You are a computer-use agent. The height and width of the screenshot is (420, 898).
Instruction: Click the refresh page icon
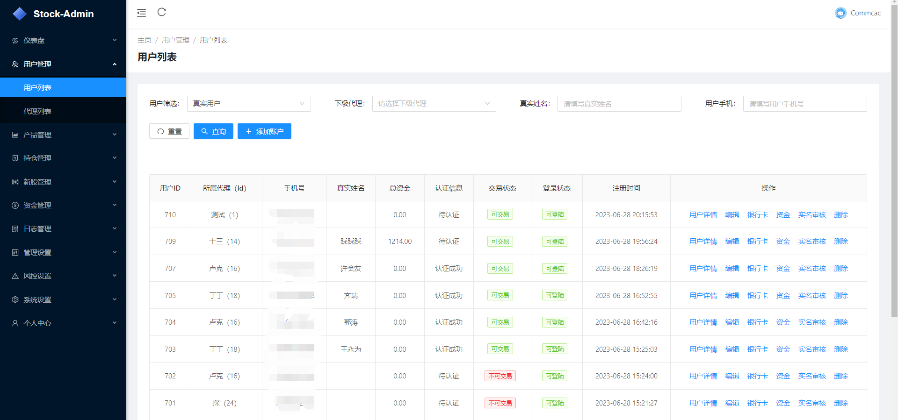tap(162, 12)
